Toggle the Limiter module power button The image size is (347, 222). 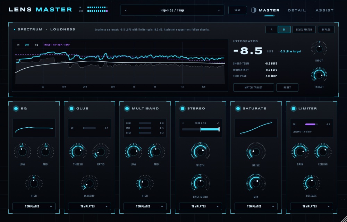click(294, 109)
